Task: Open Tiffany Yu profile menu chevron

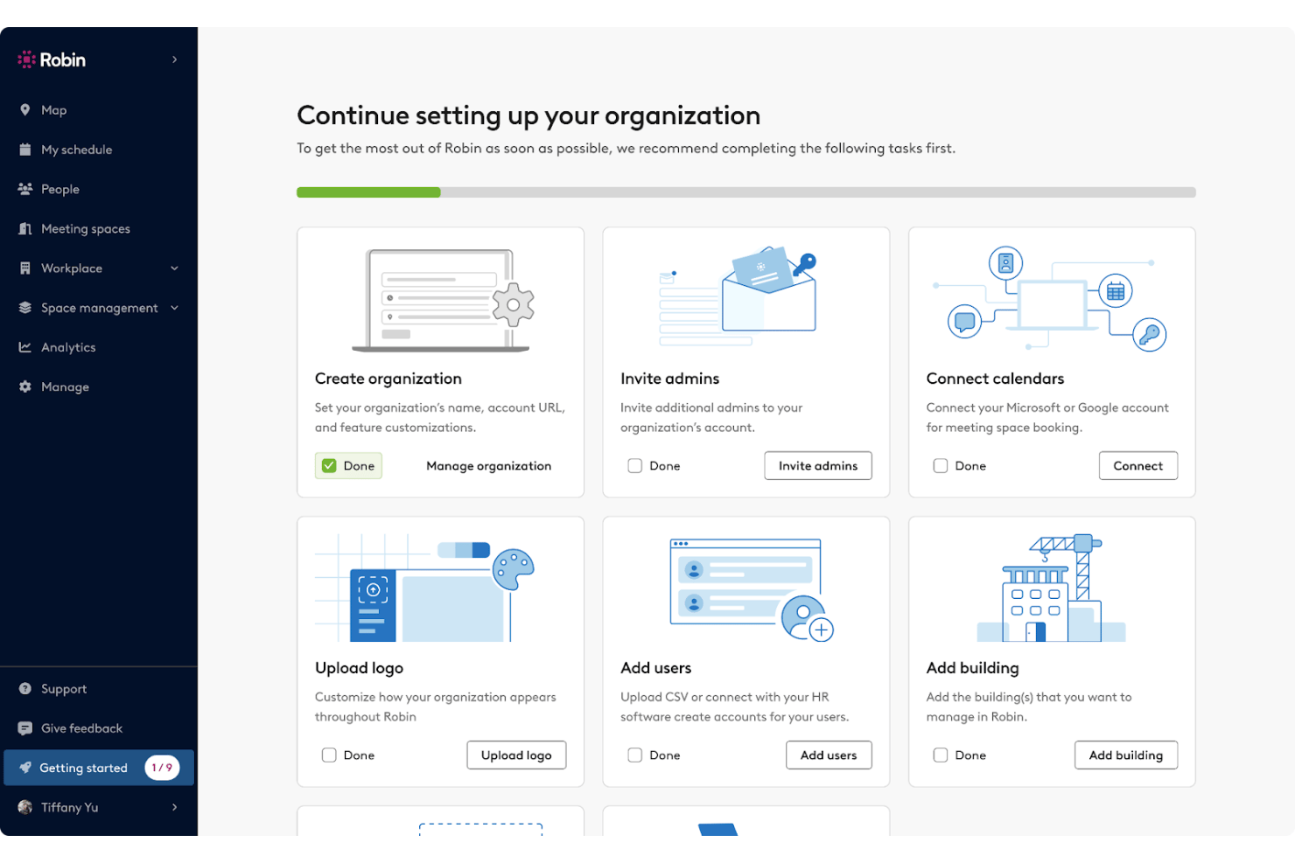Action: click(x=175, y=807)
